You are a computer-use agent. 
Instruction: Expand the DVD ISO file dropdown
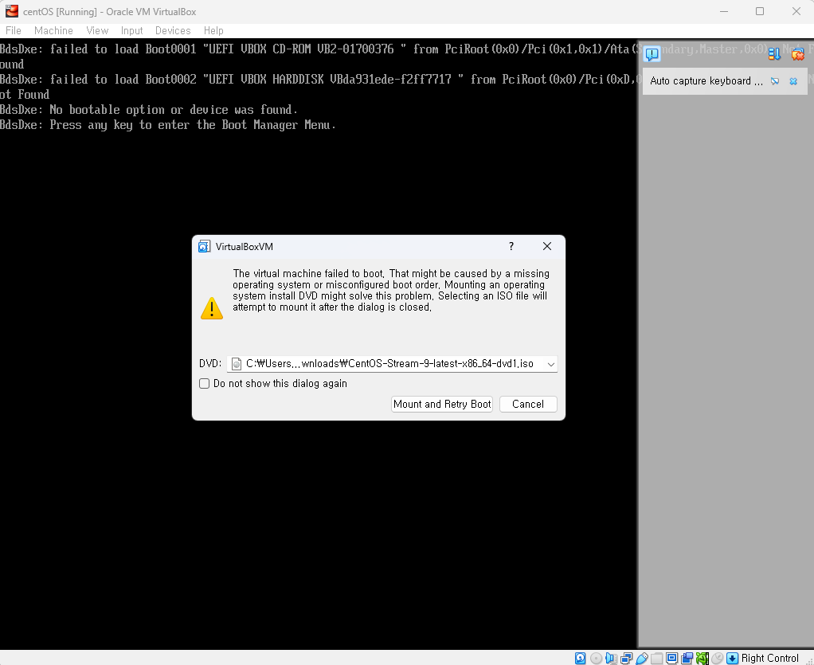[x=551, y=364]
